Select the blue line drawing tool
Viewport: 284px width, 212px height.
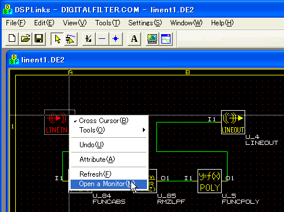[102, 39]
